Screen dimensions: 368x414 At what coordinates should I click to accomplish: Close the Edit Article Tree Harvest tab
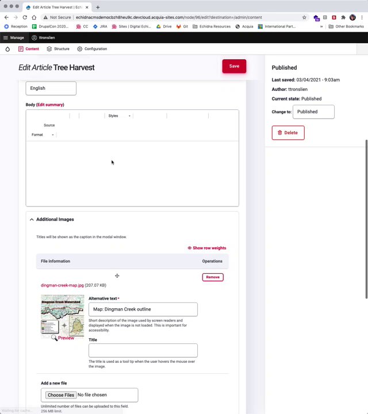[87, 7]
